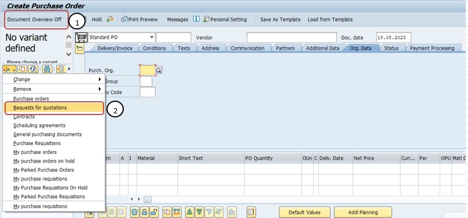Click the adopt/copy icon in document overview toolbar
This screenshot has width=468, height=218.
click(23, 69)
